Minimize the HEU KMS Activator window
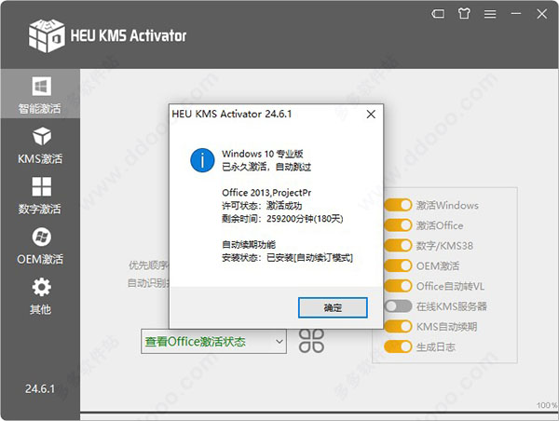Image resolution: width=559 pixels, height=421 pixels. [x=516, y=14]
